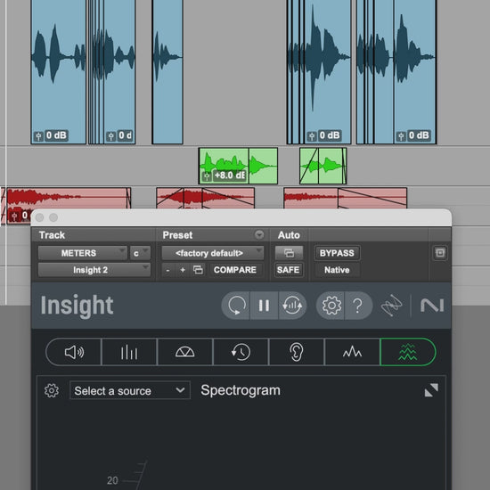
Task: Click the Auto header label
Action: [x=289, y=235]
